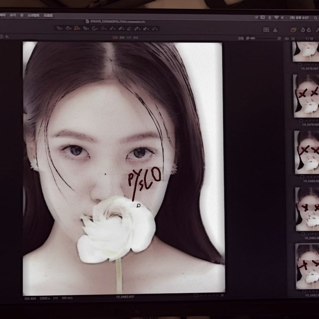Open the Wi-Fi status menu
The image size is (319, 319).
click(x=276, y=17)
